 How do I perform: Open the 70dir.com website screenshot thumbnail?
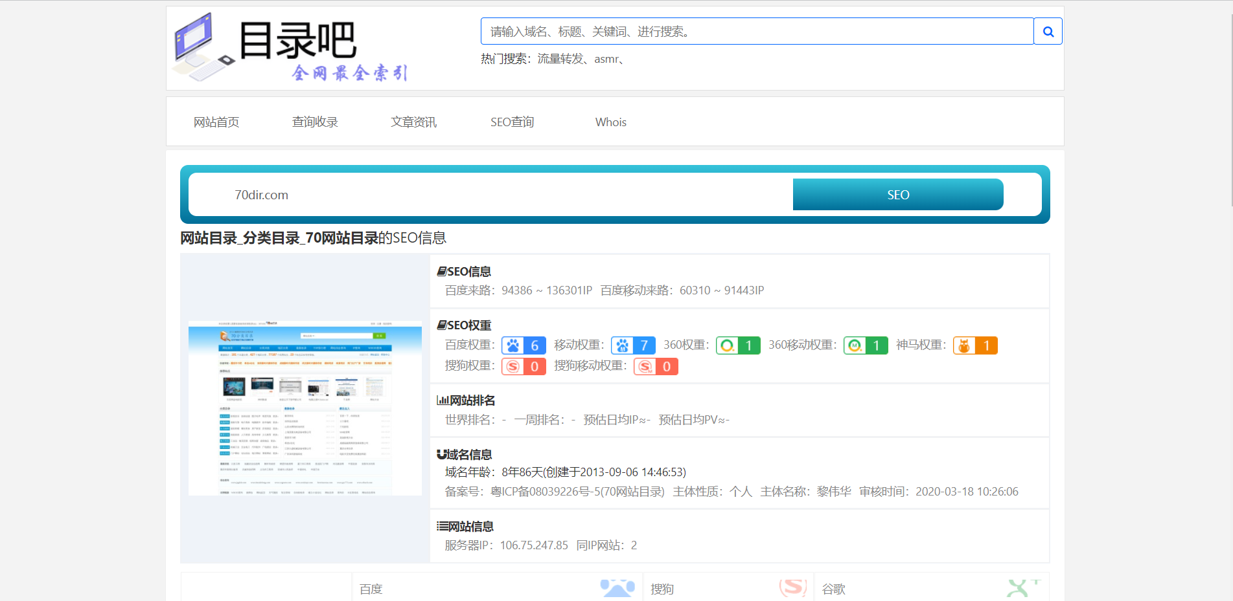(x=305, y=408)
